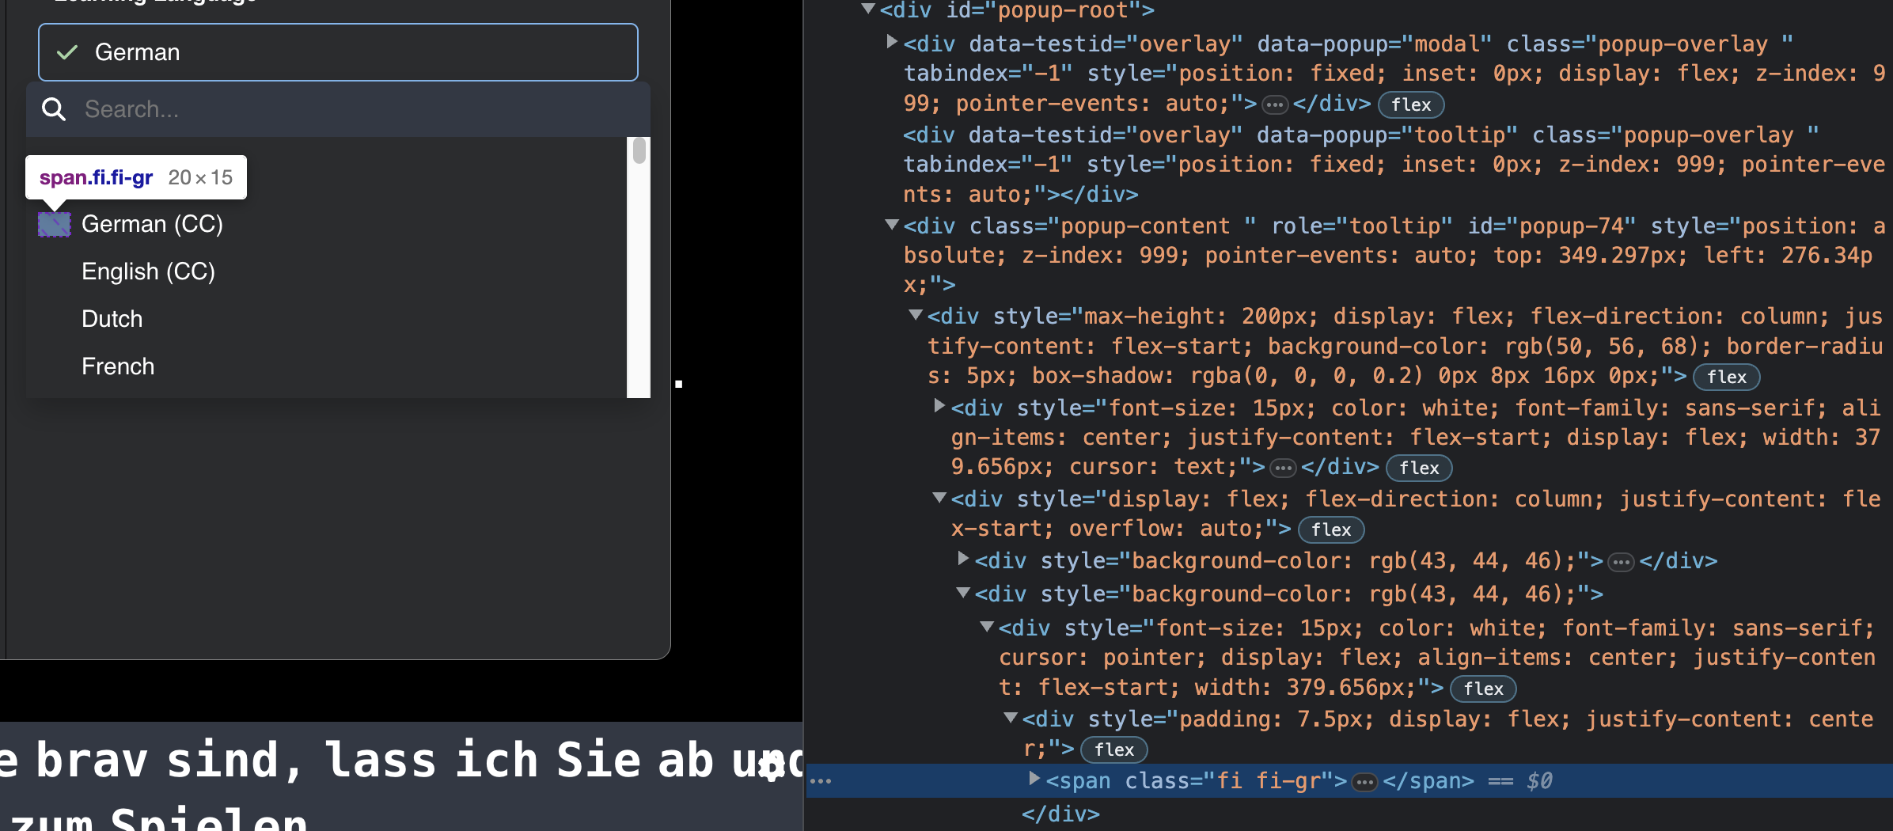Click the ellipsis in the rgb(43, 44, 46) background div
1893x831 pixels.
click(x=1621, y=562)
